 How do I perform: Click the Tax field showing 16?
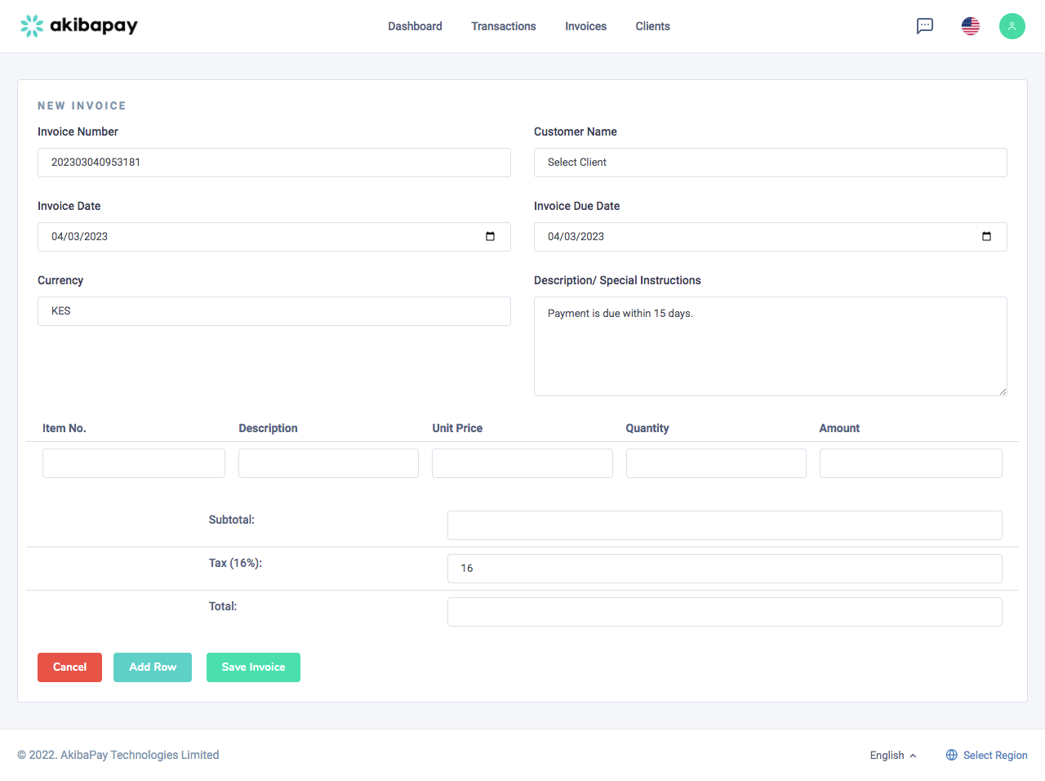pos(725,569)
